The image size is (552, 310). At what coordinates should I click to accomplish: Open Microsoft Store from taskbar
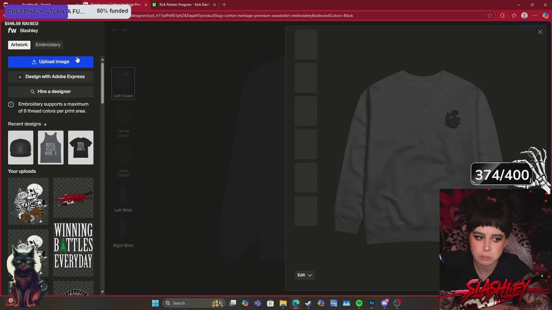(270, 303)
